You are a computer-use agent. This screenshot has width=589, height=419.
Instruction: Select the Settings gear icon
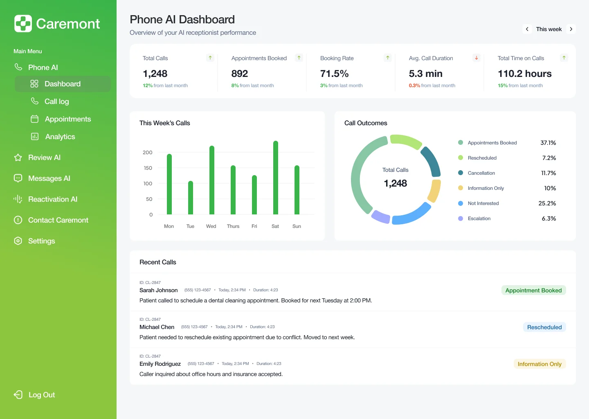tap(18, 241)
